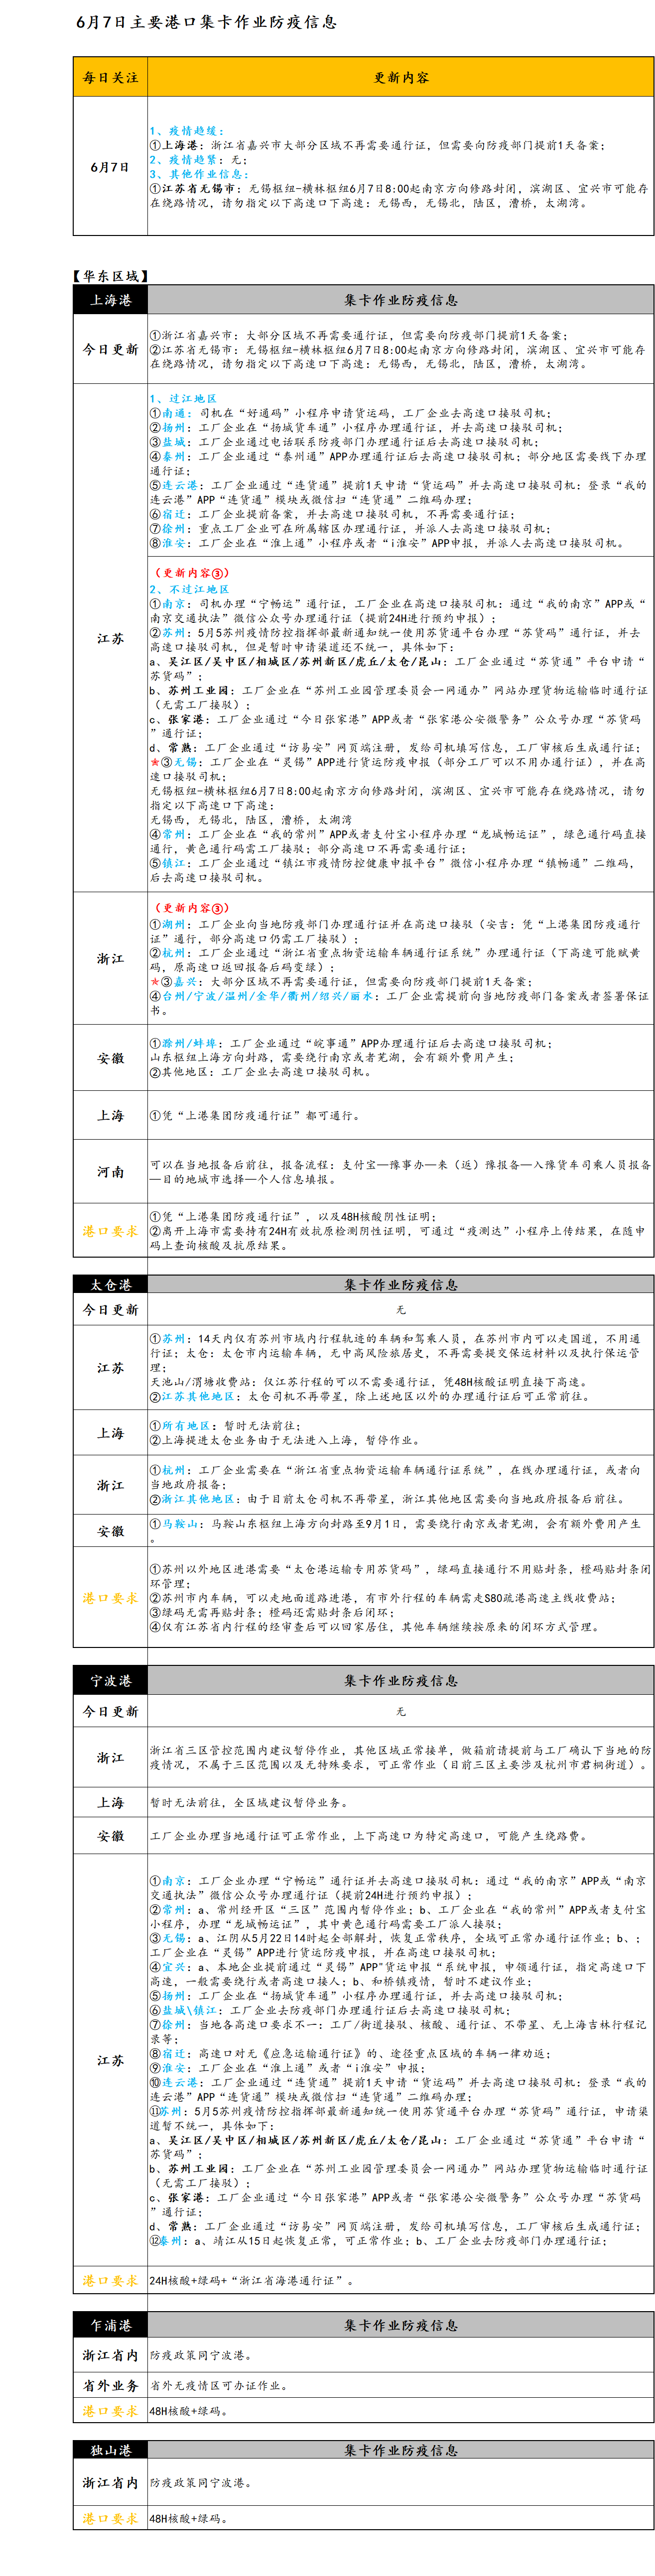Click the 浙江 row label in 太仓港 table
This screenshot has width=655, height=2576.
(x=110, y=1485)
